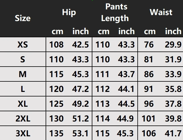
Task: Click the Pants Length header
Action: click(115, 12)
